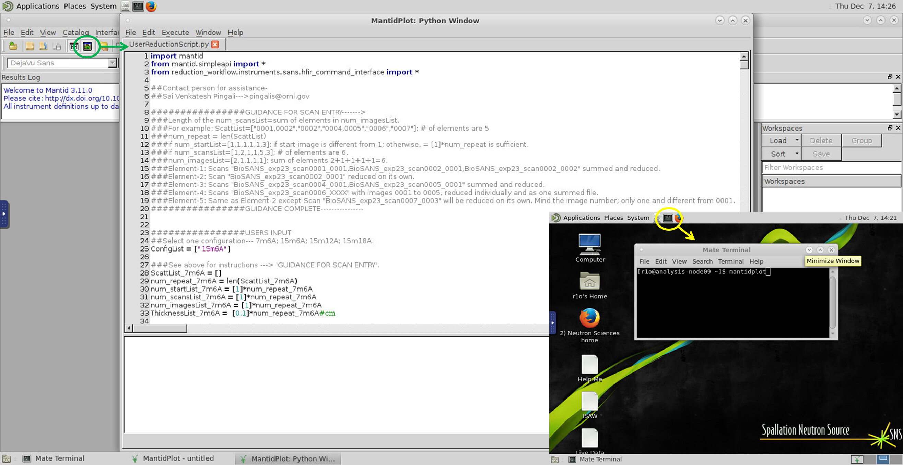Image resolution: width=903 pixels, height=465 pixels.
Task: Open terminal launcher in top panel
Action: tap(138, 6)
